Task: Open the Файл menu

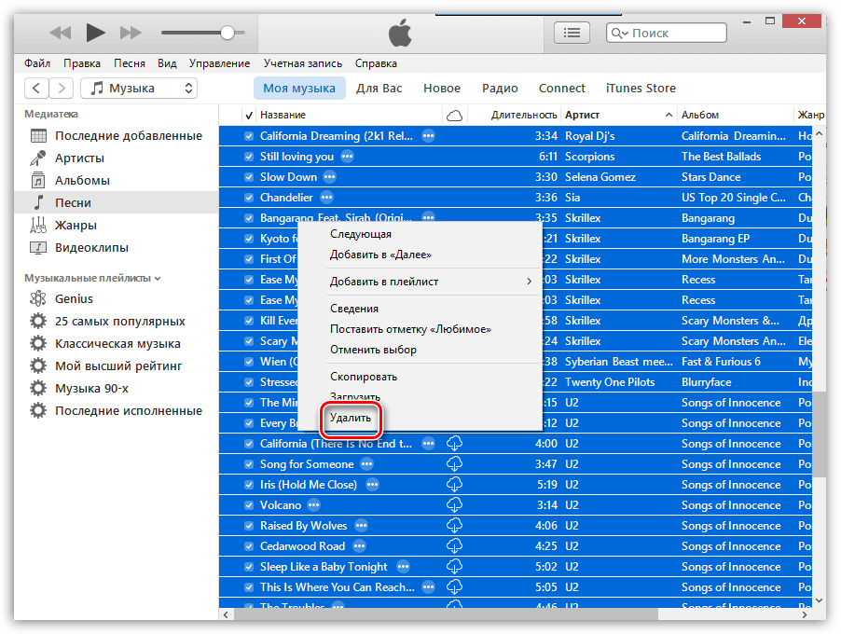Action: click(37, 63)
